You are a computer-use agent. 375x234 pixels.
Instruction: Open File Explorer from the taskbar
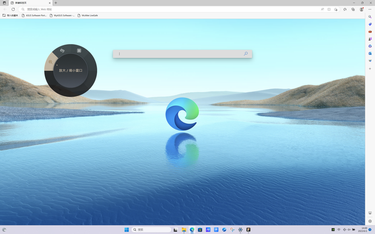click(x=184, y=230)
